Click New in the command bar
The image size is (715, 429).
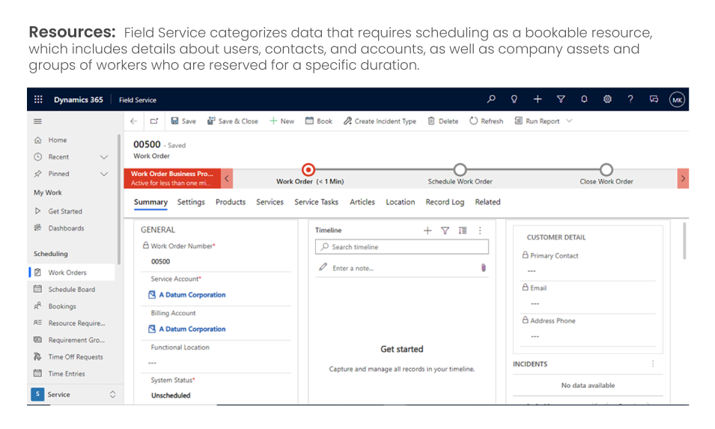pos(282,121)
